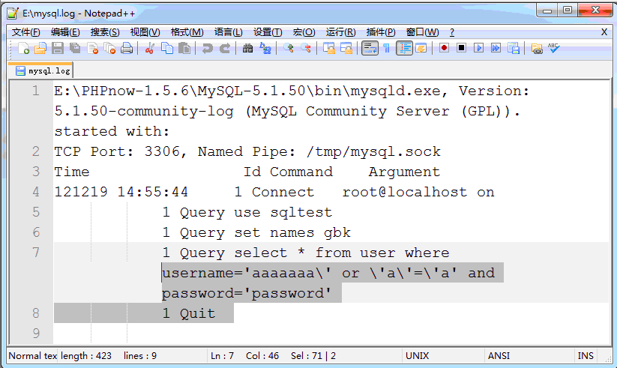This screenshot has height=368, width=617.
Task: Click the Ln : 7 status text
Action: tap(223, 356)
